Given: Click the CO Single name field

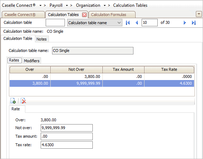Looking at the screenshot, I should pos(93,51).
